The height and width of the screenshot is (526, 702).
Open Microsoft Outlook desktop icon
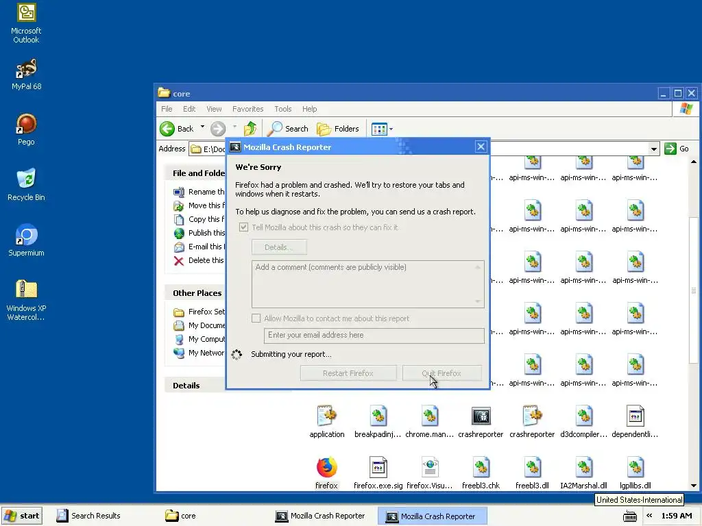point(26,23)
